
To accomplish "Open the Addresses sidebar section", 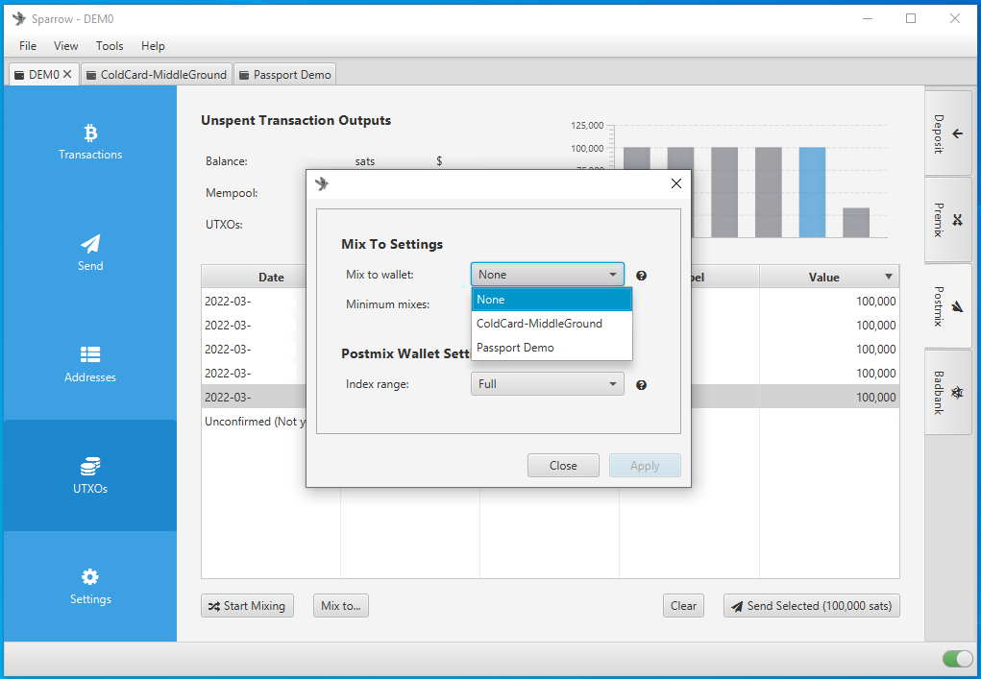I will [x=90, y=365].
